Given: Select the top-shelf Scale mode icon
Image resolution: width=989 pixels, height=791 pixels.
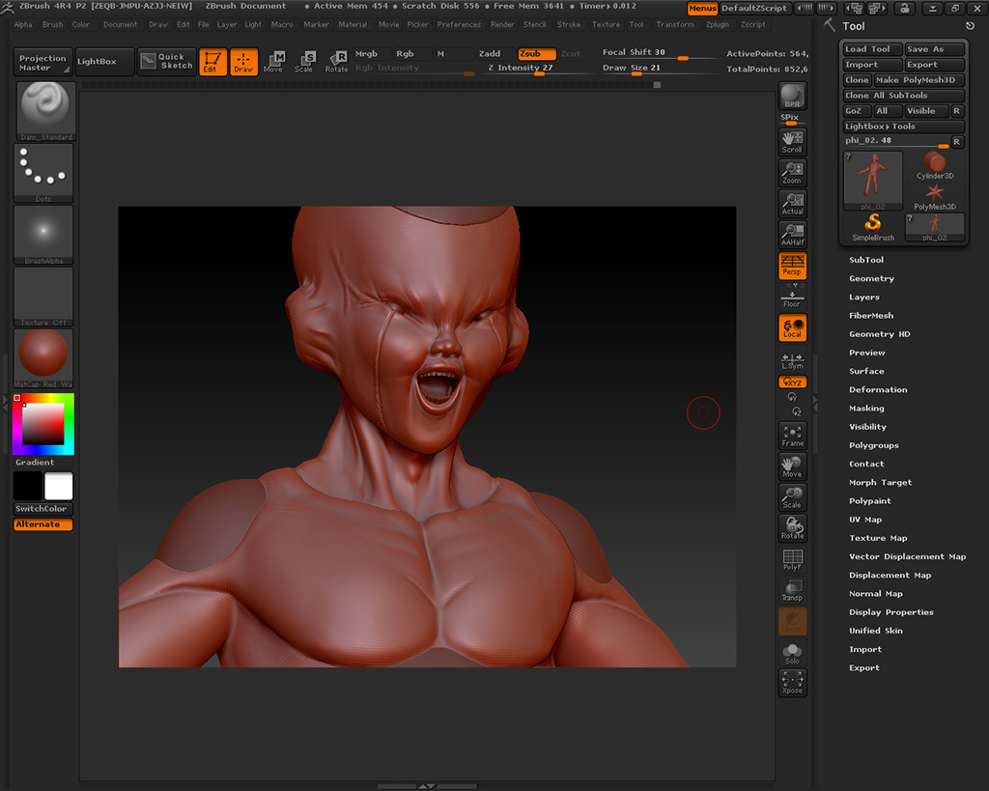Looking at the screenshot, I should (304, 61).
